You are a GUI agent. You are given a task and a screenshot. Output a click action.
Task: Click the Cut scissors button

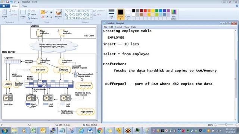coord(12,11)
